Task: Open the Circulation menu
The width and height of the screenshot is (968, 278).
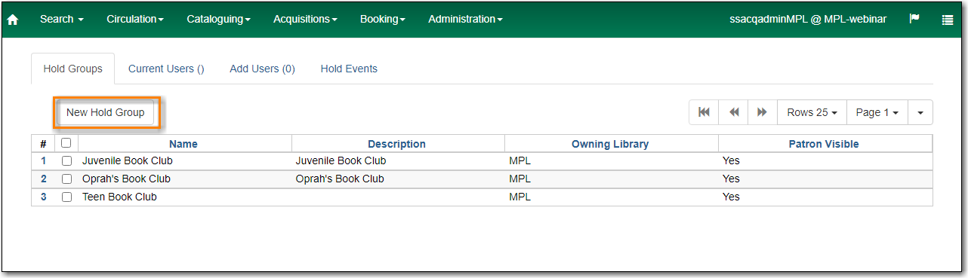Action: [135, 19]
